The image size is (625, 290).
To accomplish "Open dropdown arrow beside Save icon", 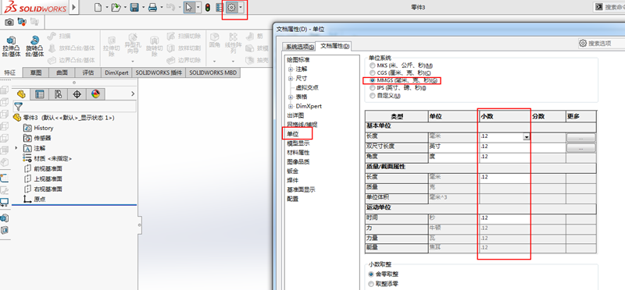I will point(143,7).
